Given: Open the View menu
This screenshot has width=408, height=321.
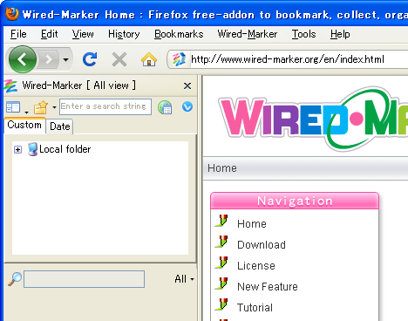Looking at the screenshot, I should tap(83, 34).
